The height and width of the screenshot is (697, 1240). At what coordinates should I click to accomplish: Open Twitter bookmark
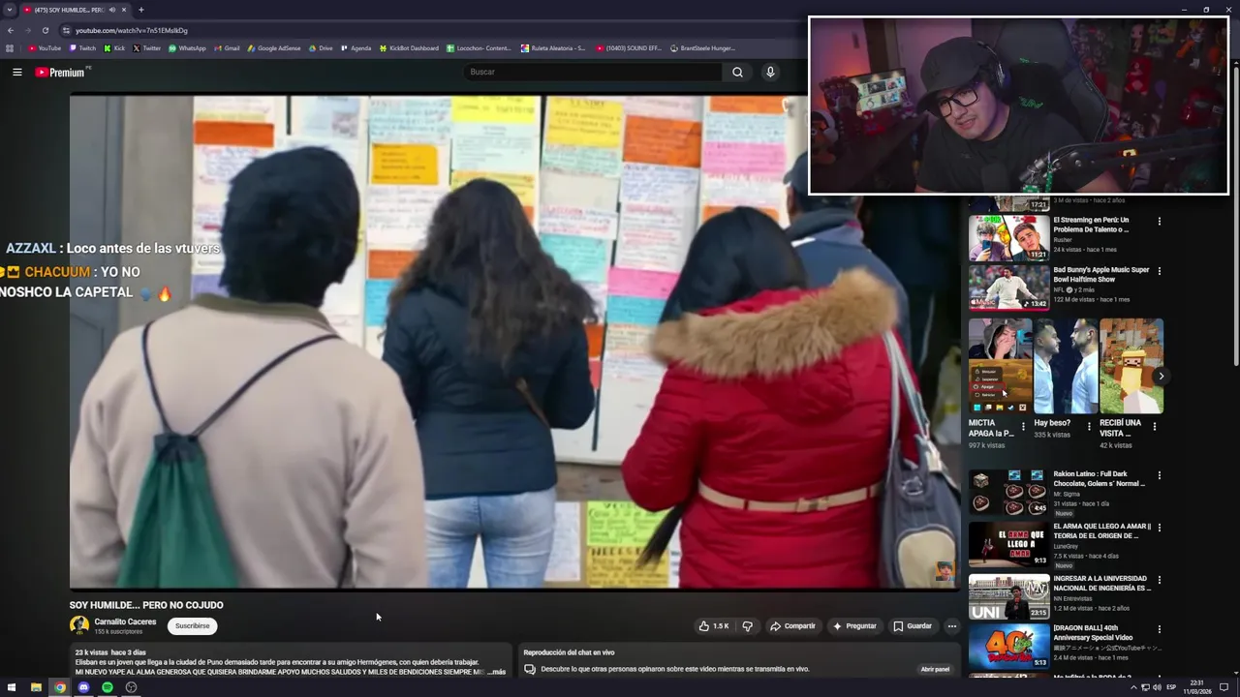click(x=147, y=47)
